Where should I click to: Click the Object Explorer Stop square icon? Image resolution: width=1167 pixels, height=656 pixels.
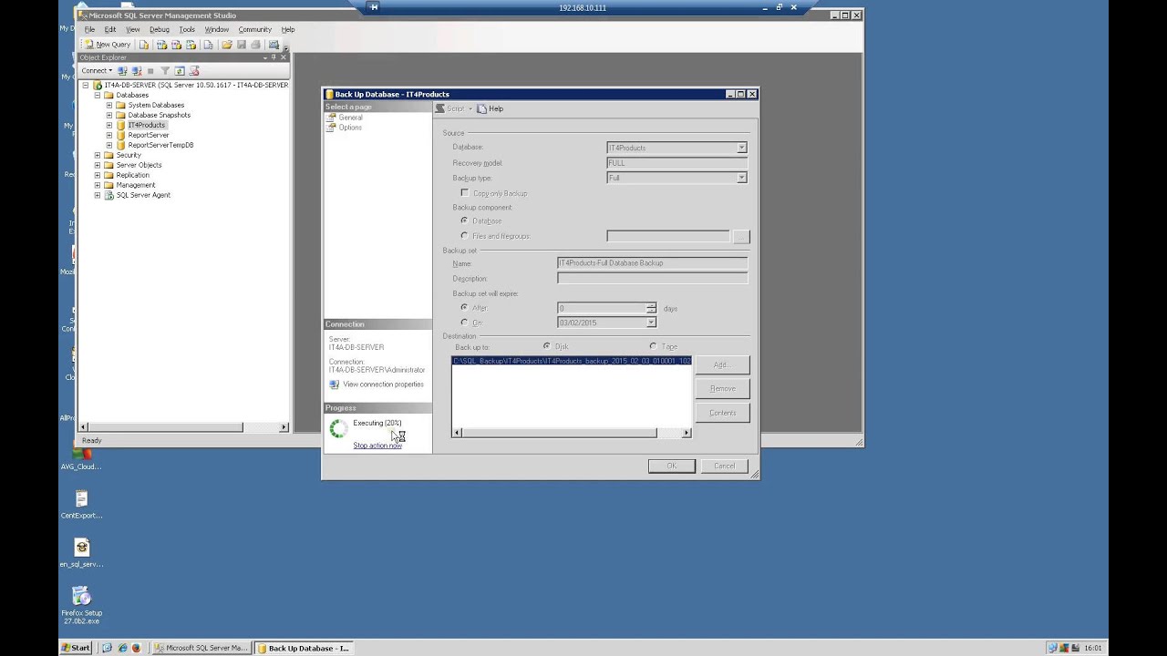pos(150,70)
